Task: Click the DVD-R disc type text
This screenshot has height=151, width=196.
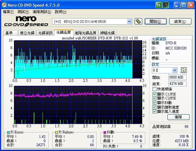Action: [171, 43]
